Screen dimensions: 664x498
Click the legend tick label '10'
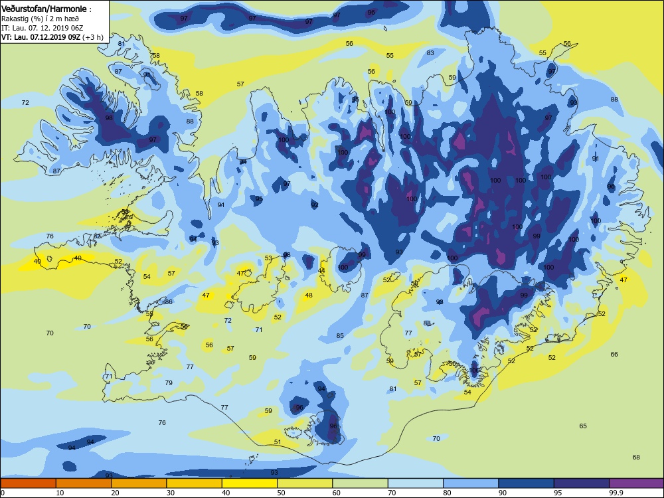coord(60,493)
